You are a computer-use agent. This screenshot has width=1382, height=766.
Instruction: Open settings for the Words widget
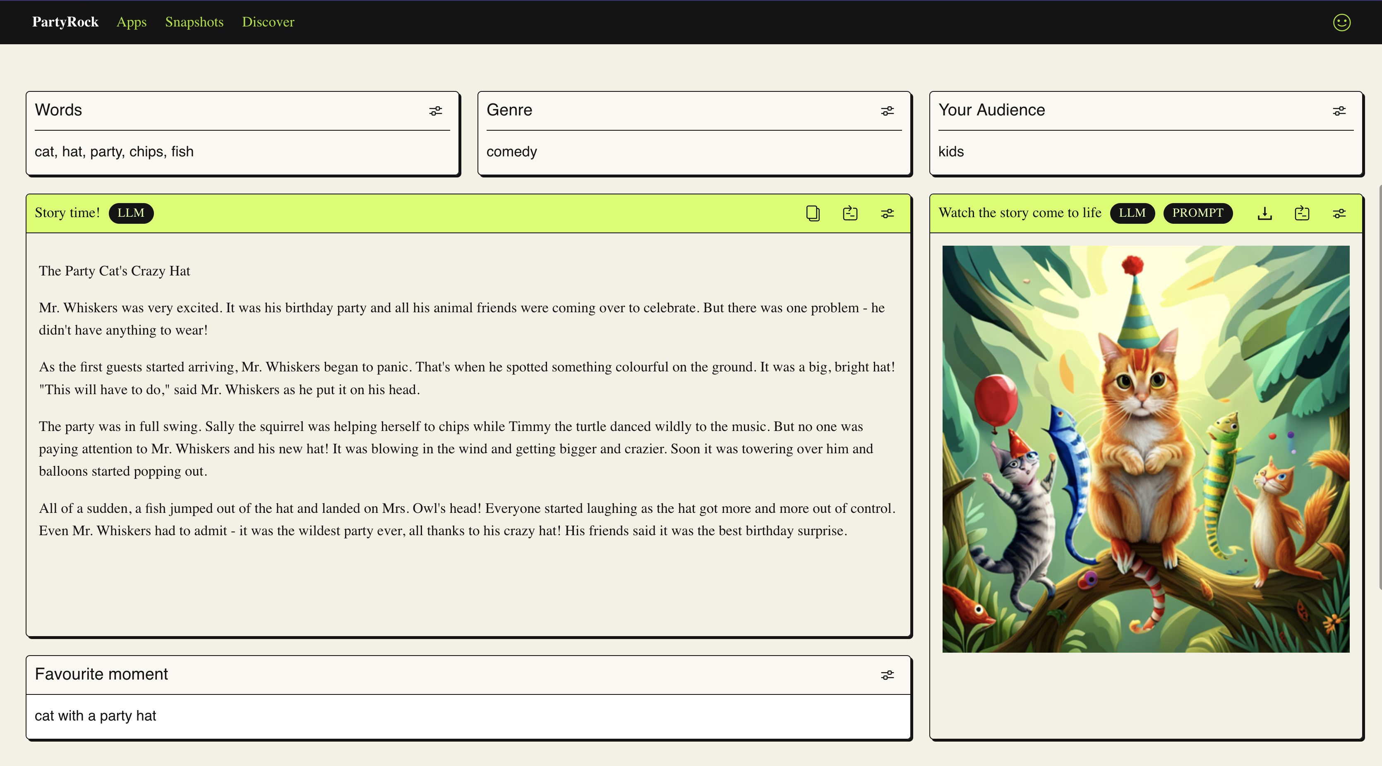tap(435, 111)
